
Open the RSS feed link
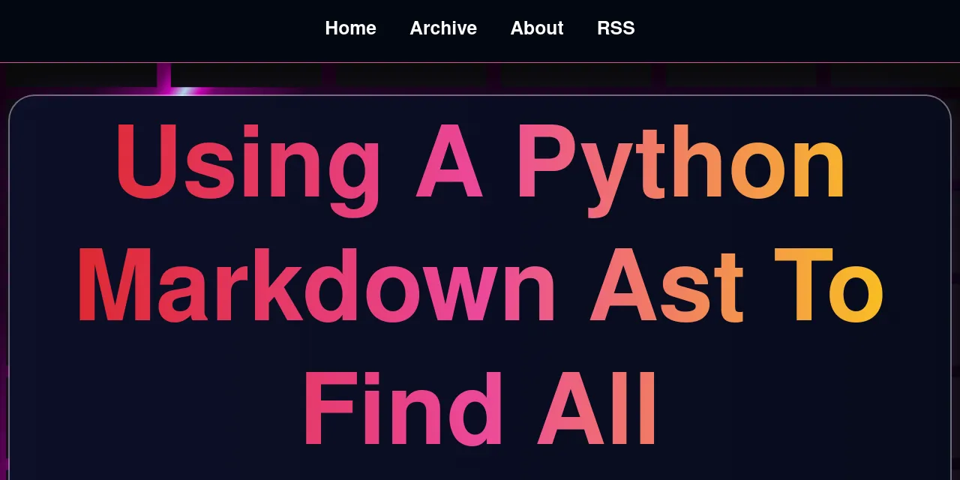pyautogui.click(x=616, y=28)
